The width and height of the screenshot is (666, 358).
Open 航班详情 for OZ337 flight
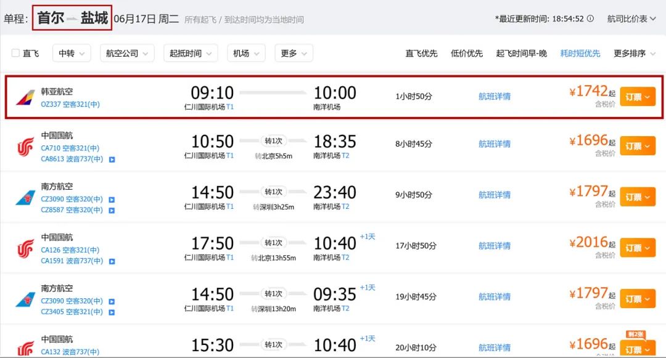(495, 96)
